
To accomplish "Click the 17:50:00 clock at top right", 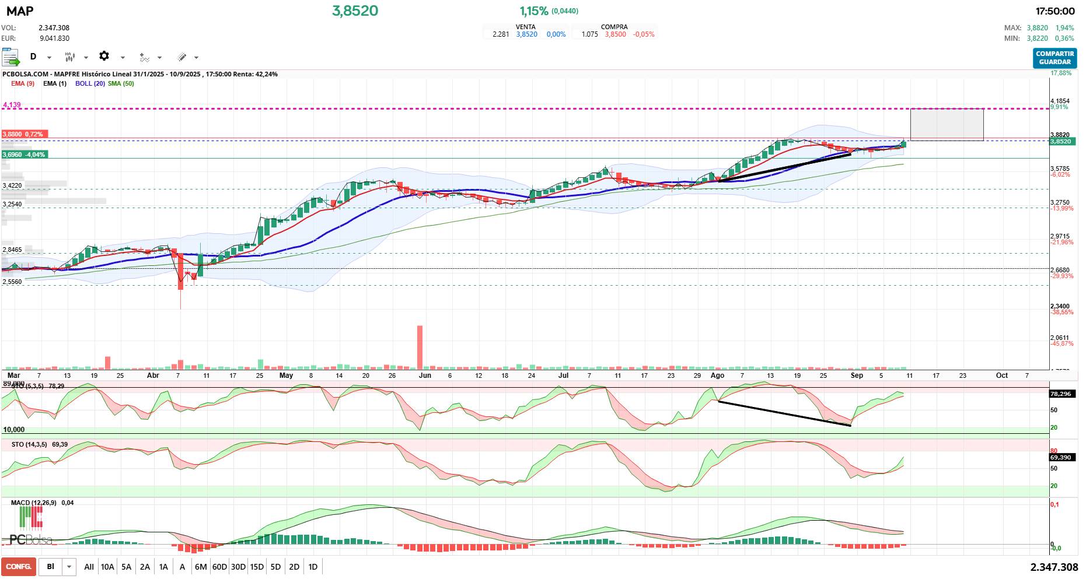I will tap(1055, 11).
